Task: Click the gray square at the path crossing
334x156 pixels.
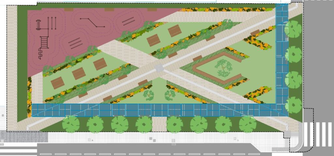Action: [x=159, y=68]
